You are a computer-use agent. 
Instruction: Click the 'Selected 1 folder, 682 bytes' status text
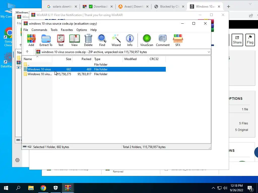pyautogui.click(x=51, y=147)
